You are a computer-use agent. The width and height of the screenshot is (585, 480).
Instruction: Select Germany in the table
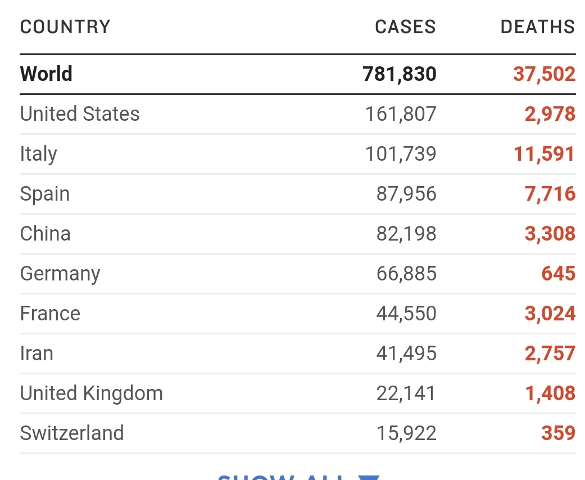60,274
